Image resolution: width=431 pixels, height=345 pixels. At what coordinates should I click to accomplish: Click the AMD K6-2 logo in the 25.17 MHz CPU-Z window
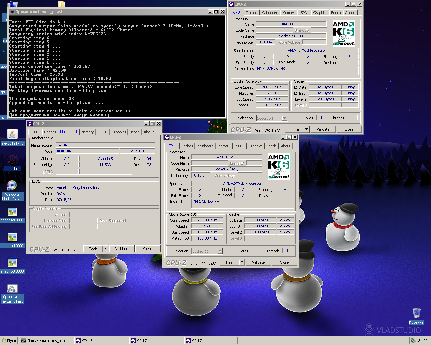click(x=343, y=33)
